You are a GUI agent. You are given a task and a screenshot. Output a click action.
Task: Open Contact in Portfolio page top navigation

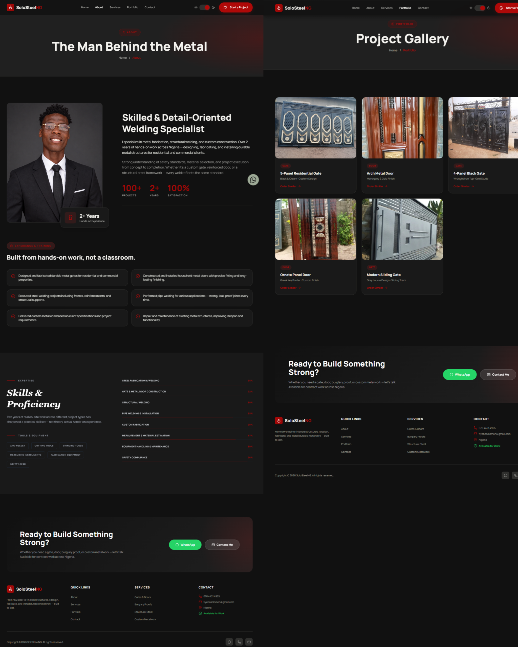pos(423,8)
